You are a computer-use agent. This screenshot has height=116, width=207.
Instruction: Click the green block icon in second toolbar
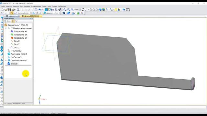point(78,13)
